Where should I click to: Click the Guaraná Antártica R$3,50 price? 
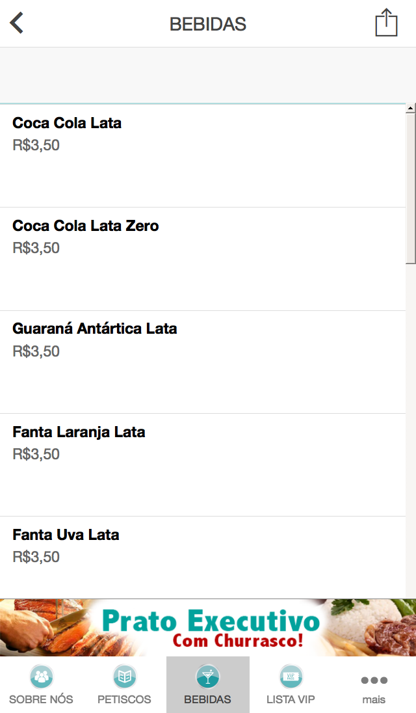pyautogui.click(x=36, y=351)
